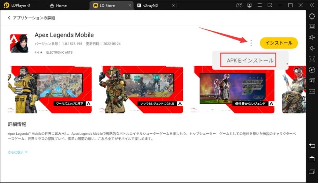Expand description with さらに表示
Screen dimensions: 318x183
pos(17,152)
